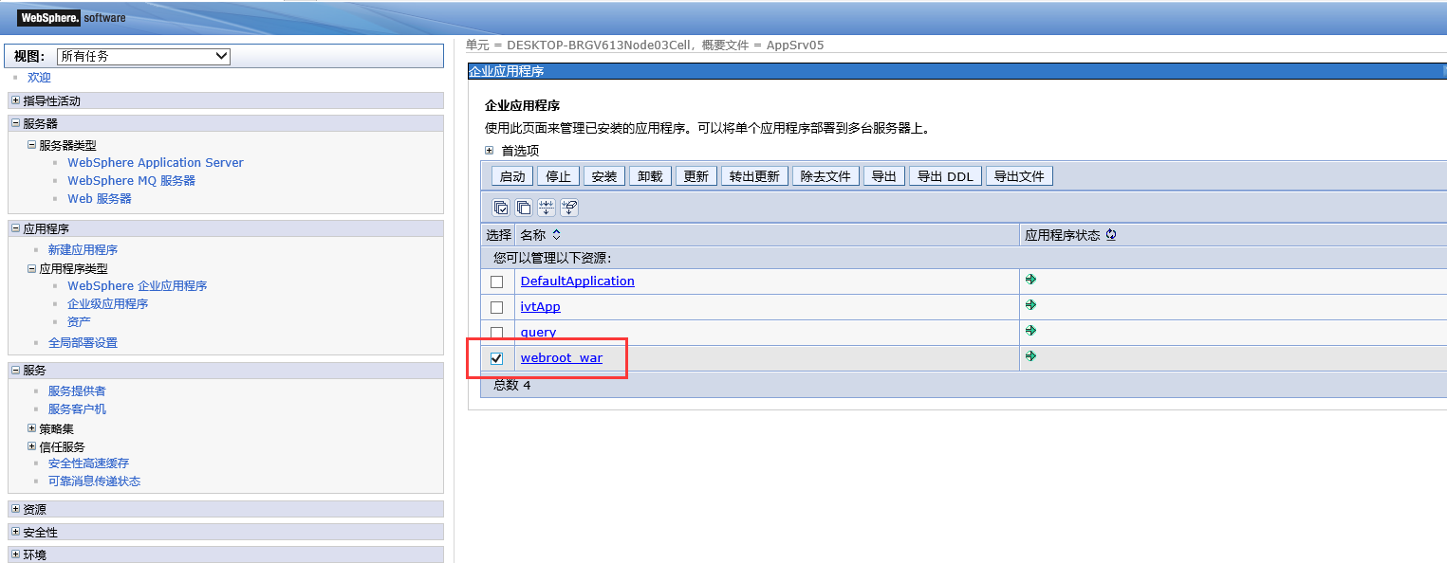Open the webroot_war application link
Viewport: 1447px width, 563px height.
(x=562, y=358)
